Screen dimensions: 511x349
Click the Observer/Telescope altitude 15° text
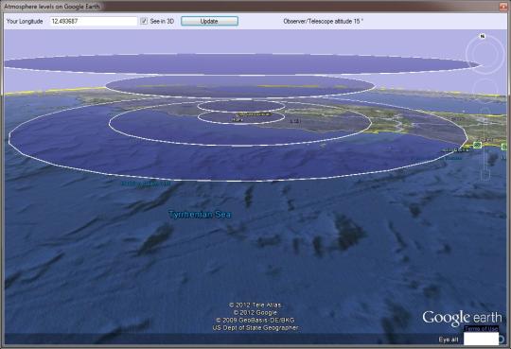[324, 21]
